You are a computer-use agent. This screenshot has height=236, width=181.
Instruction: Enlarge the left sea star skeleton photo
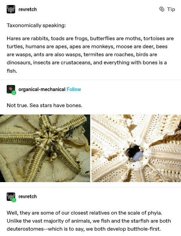click(45, 148)
